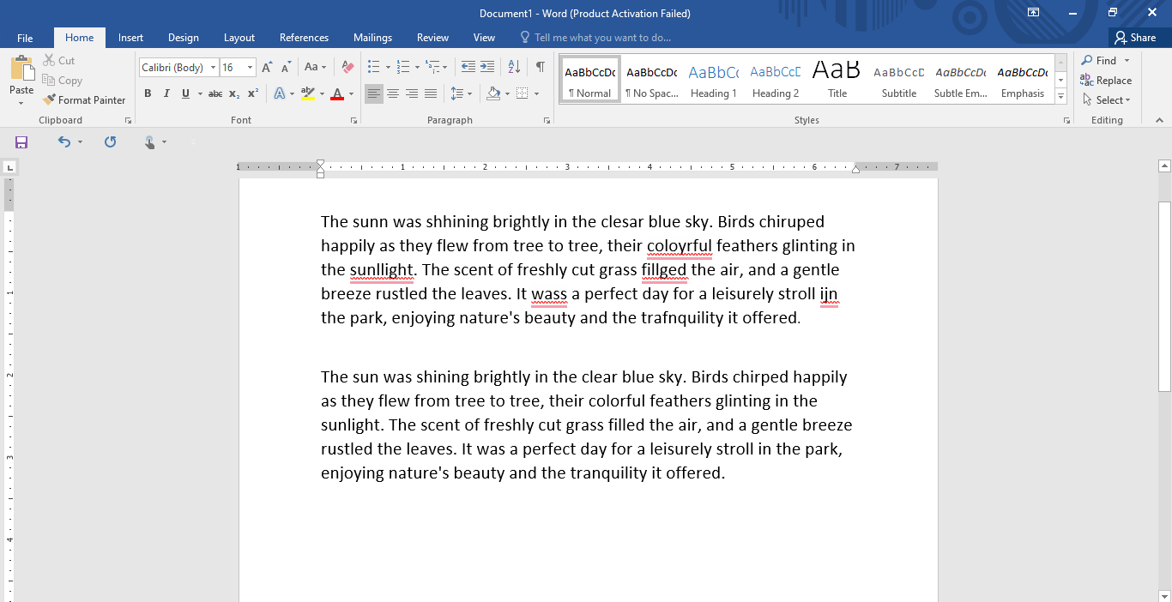Click the vertical scrollbar thumb
1172x602 pixels.
[1164, 296]
